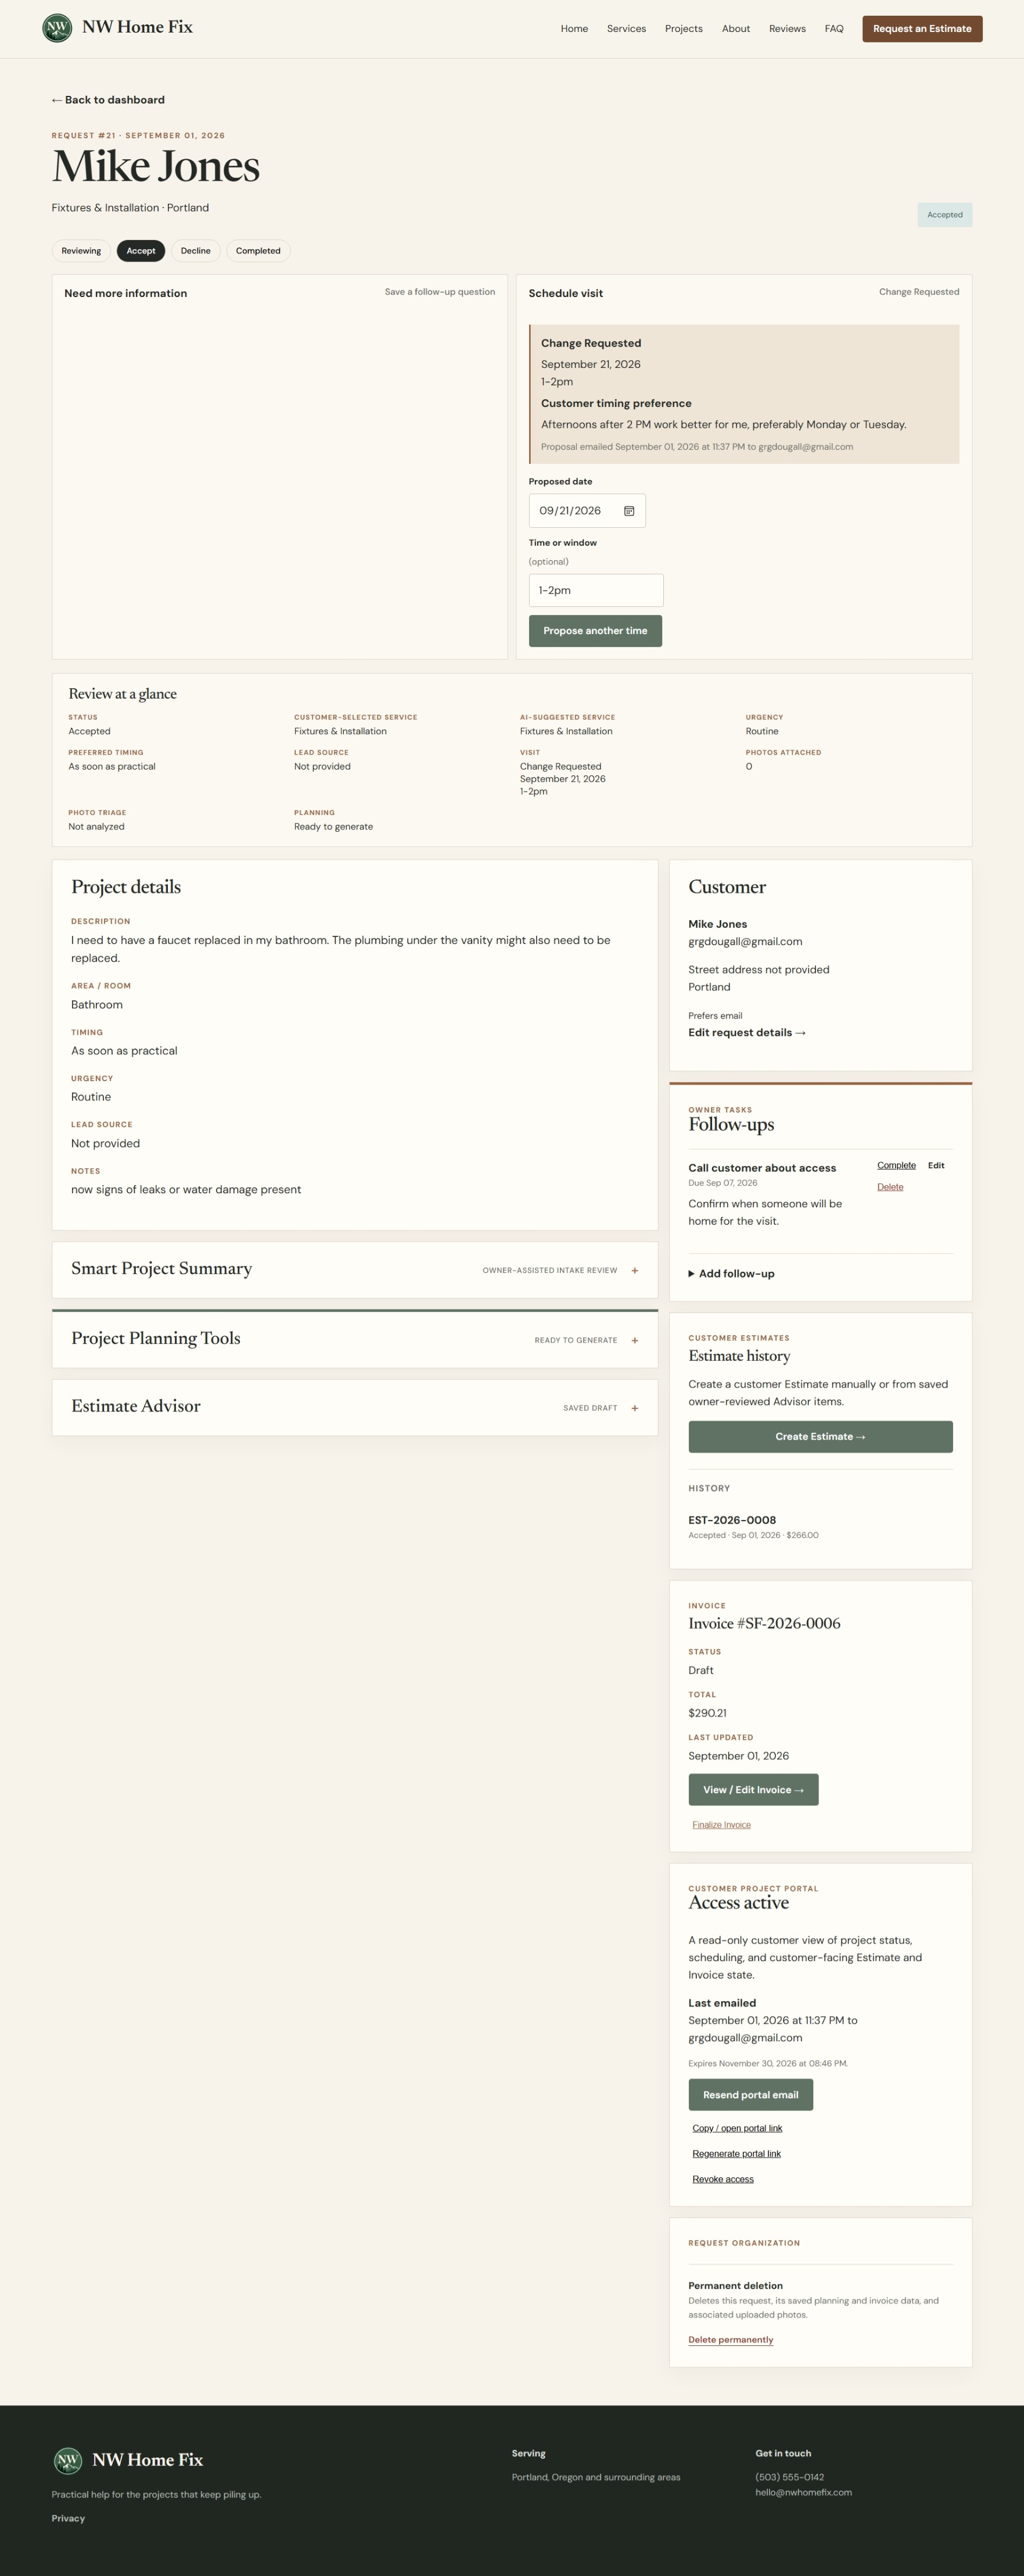Edit the Call customer about access follow-up
Viewport: 1024px width, 2576px height.
(x=936, y=1165)
